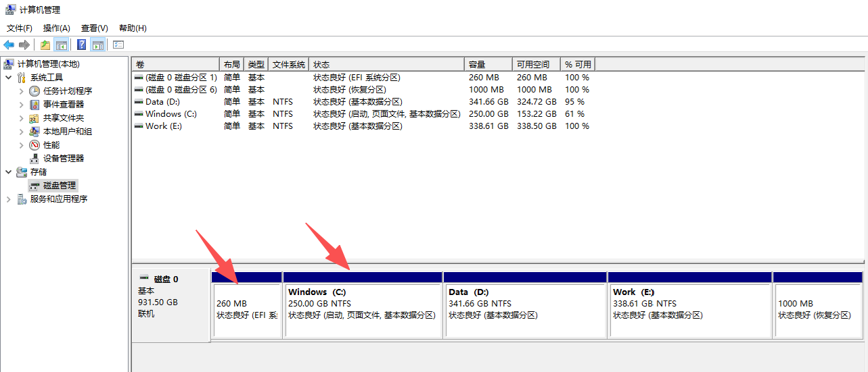Click the 文件系统 column header

click(288, 64)
